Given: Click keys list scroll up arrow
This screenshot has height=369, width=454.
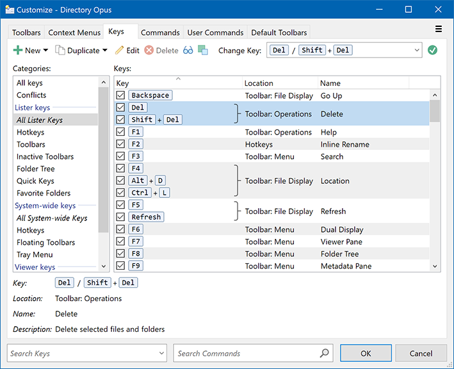Looking at the screenshot, I should tap(435, 95).
